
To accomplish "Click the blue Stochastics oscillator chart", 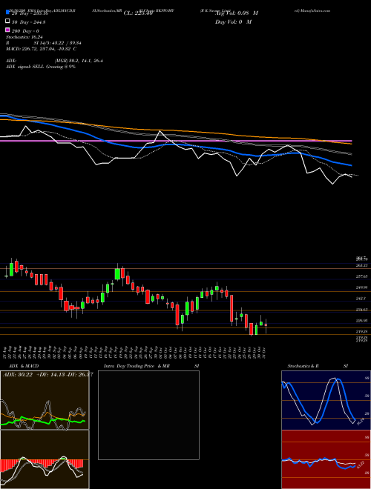I will [x=326, y=400].
